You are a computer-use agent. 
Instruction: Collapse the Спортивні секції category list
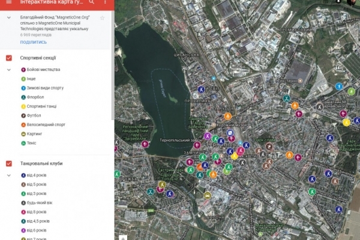pos(9,70)
